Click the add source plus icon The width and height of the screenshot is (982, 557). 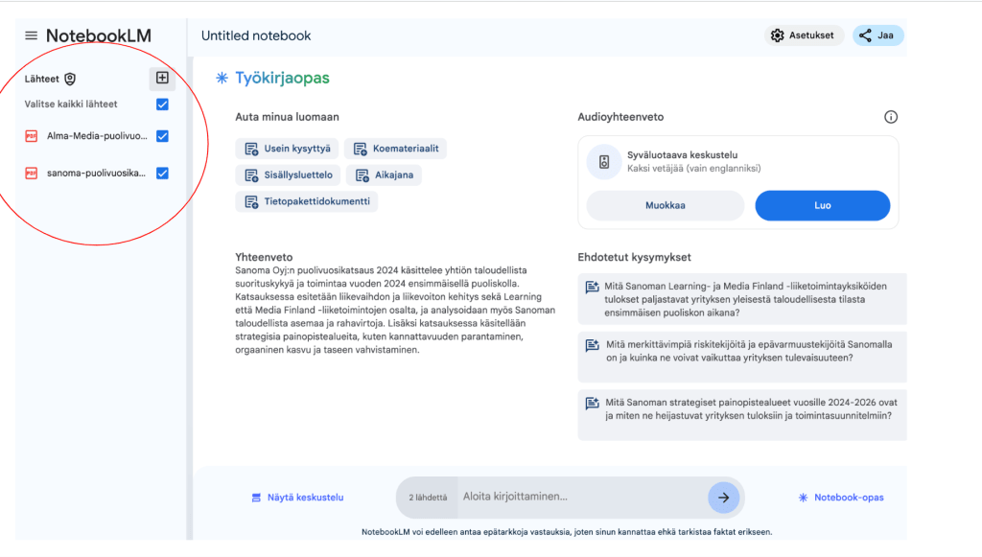point(162,79)
